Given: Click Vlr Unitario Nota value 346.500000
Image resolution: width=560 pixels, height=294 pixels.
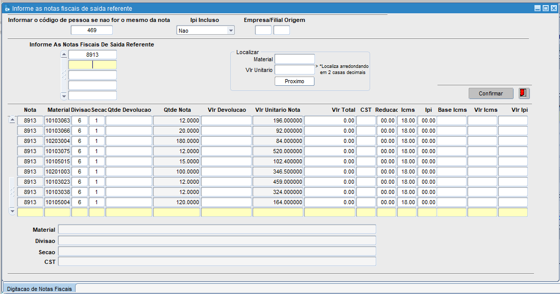Looking at the screenshot, I should tap(278, 171).
